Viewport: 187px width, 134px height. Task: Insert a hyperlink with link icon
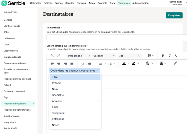coord(175,63)
